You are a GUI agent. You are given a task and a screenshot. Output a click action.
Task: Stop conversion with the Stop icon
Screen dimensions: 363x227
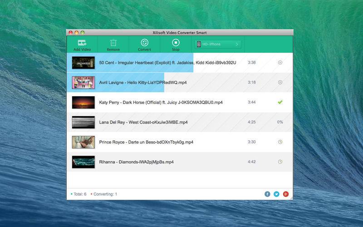pyautogui.click(x=176, y=43)
